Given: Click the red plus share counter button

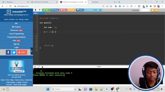Looking at the screenshot, I should (22, 52).
